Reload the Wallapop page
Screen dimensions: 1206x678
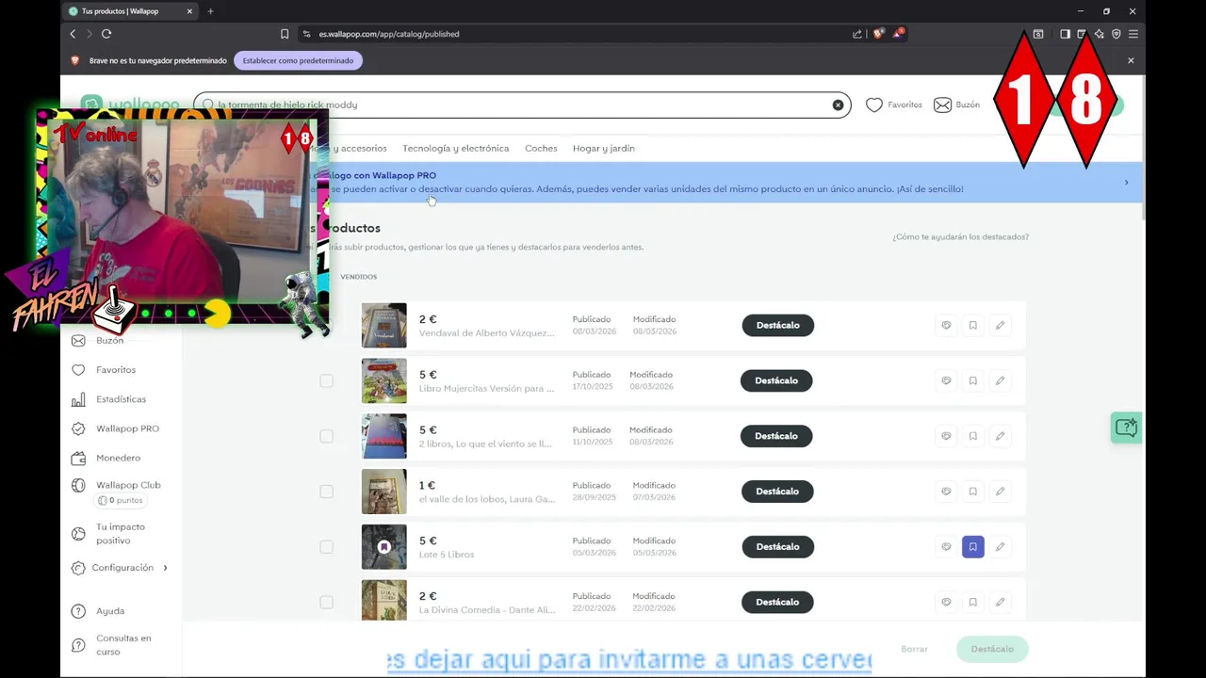[x=106, y=34]
